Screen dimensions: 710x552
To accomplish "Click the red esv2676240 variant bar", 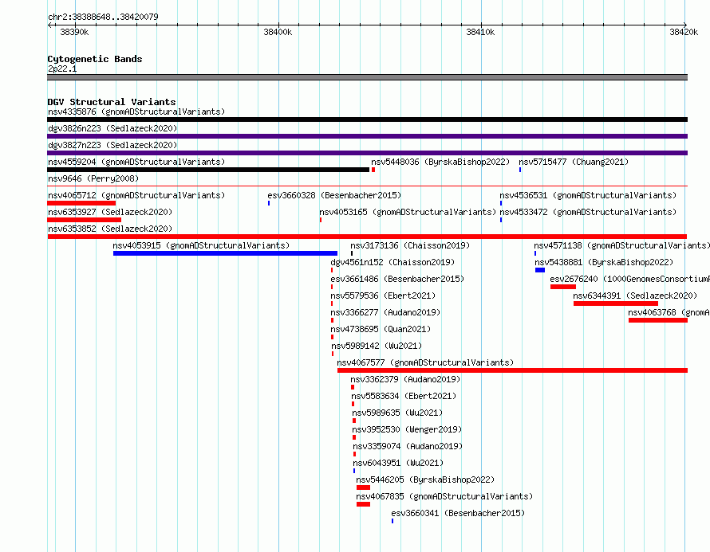I will point(563,287).
